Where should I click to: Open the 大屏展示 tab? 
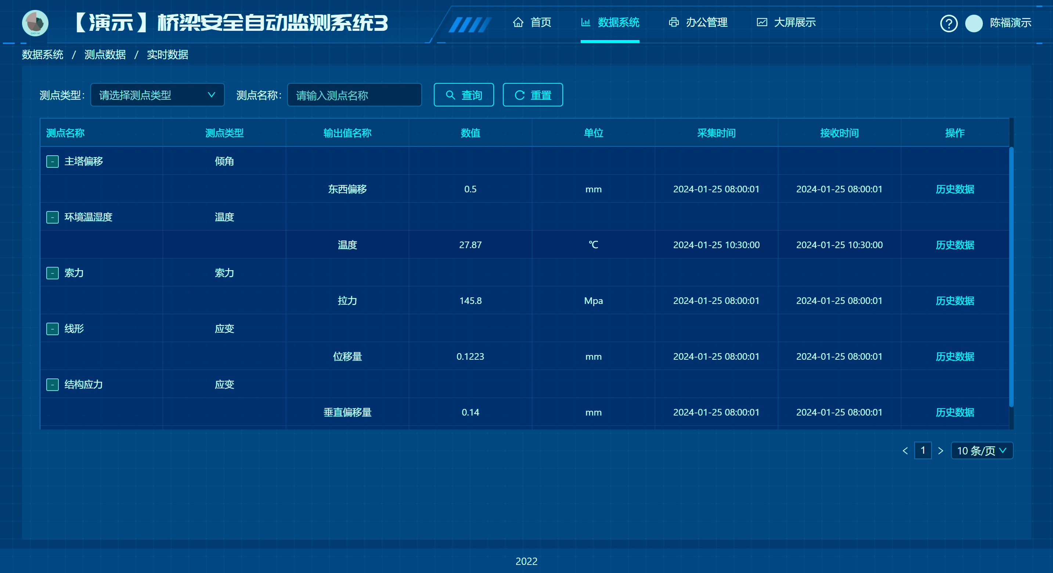786,22
